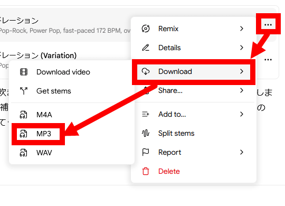The width and height of the screenshot is (285, 206).
Task: Open three-dot menu for Variation song
Action: pos(268,60)
